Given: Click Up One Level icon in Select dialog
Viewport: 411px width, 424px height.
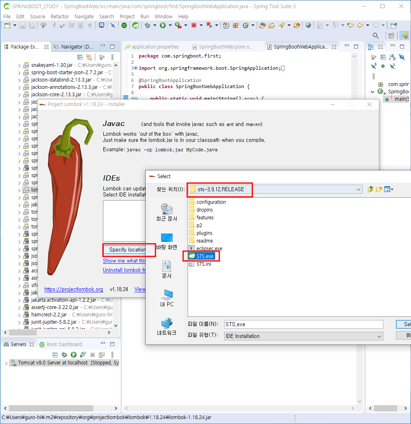Looking at the screenshot, I should [x=370, y=189].
